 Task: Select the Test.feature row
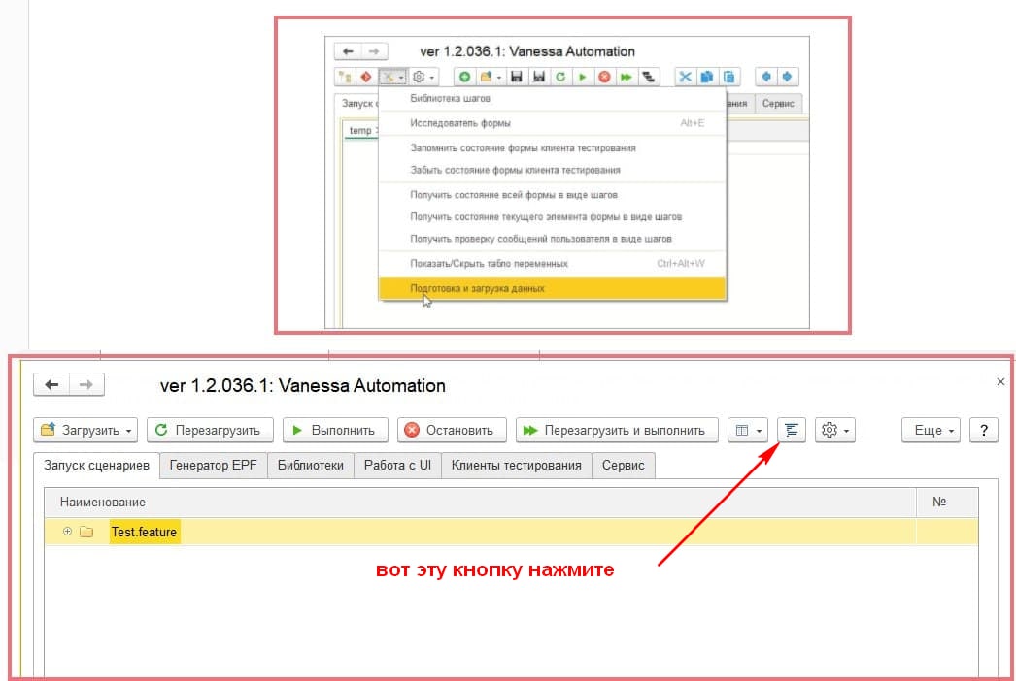coord(511,532)
